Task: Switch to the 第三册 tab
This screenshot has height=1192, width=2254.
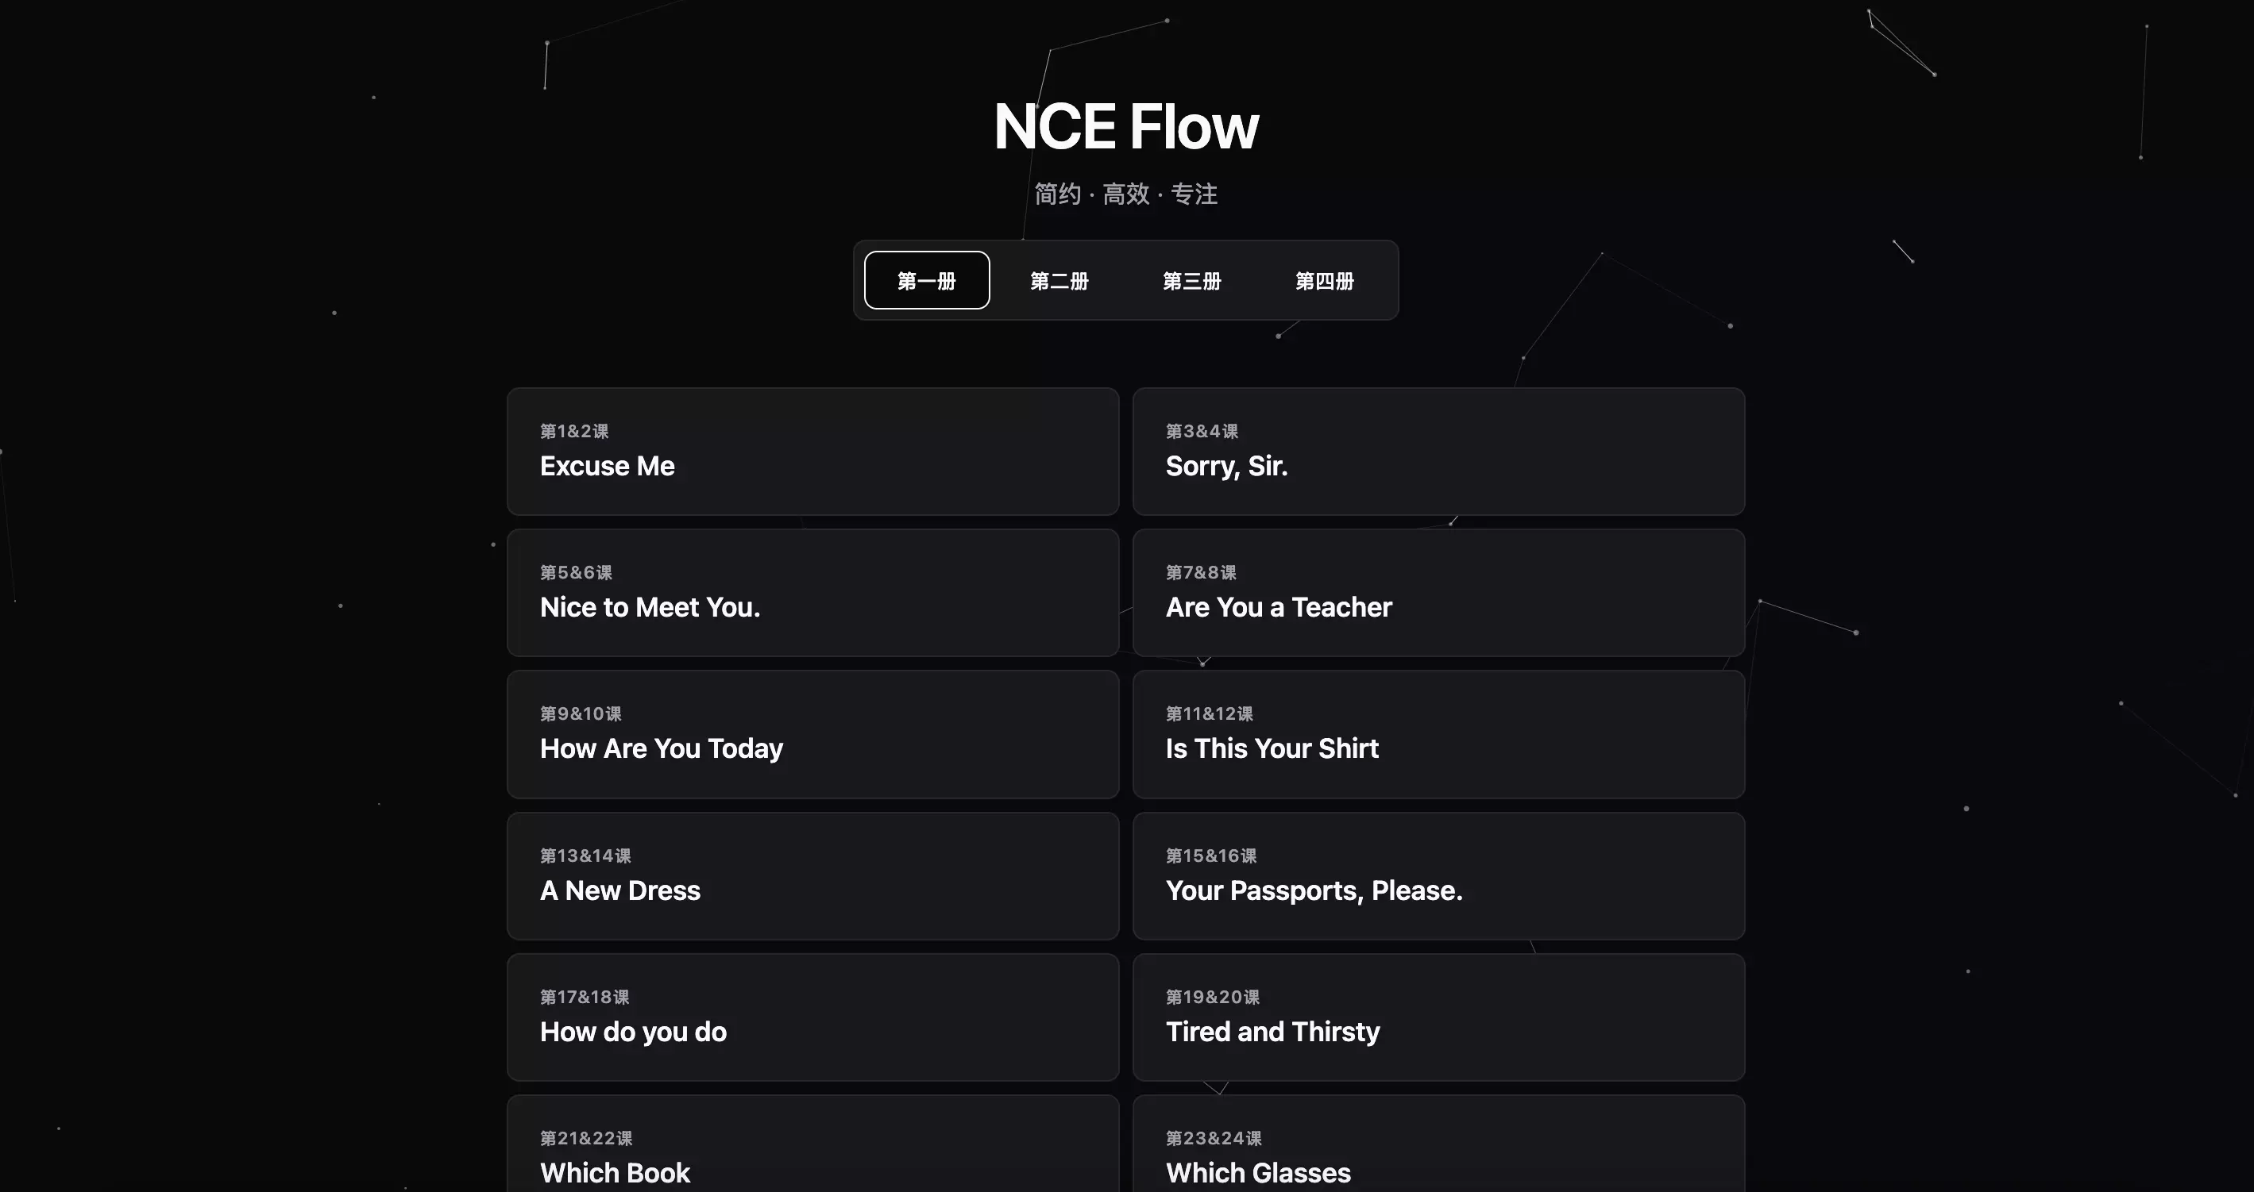Action: click(x=1192, y=280)
